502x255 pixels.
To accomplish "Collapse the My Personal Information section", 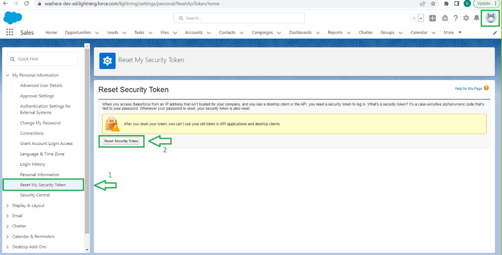I will click(x=8, y=75).
